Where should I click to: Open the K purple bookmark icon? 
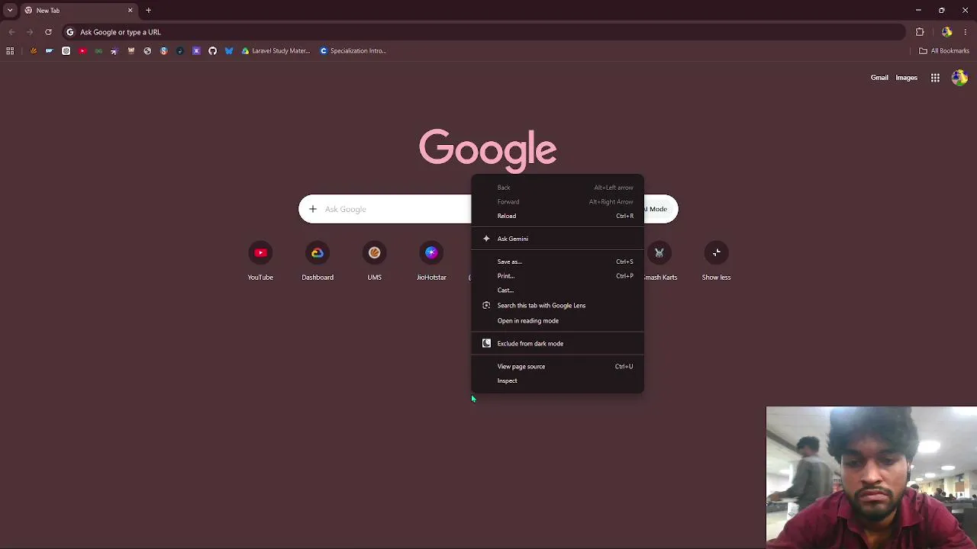196,51
